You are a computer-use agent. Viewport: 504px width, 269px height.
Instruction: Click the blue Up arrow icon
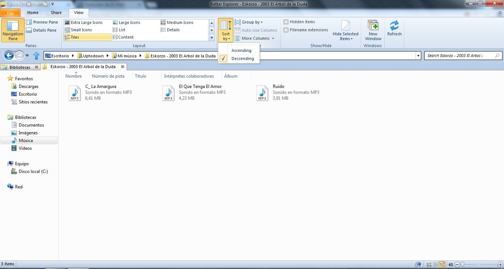click(36, 56)
